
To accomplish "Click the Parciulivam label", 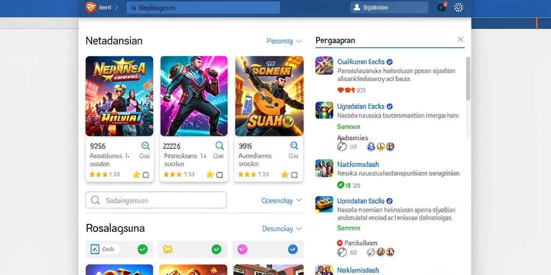I will pyautogui.click(x=361, y=243).
